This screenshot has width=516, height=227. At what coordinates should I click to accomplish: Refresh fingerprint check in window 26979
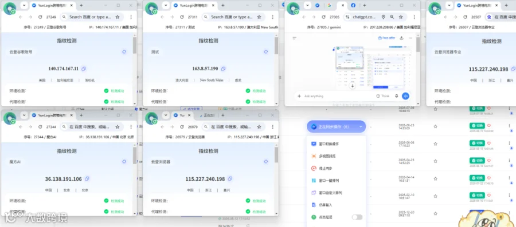266,162
